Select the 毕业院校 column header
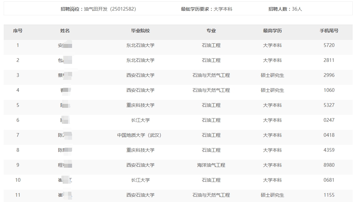The width and height of the screenshot is (354, 202). tap(140, 31)
